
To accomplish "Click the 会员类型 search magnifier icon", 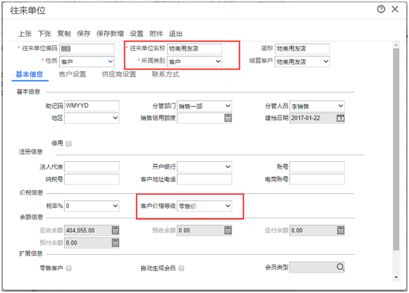I will pyautogui.click(x=340, y=267).
